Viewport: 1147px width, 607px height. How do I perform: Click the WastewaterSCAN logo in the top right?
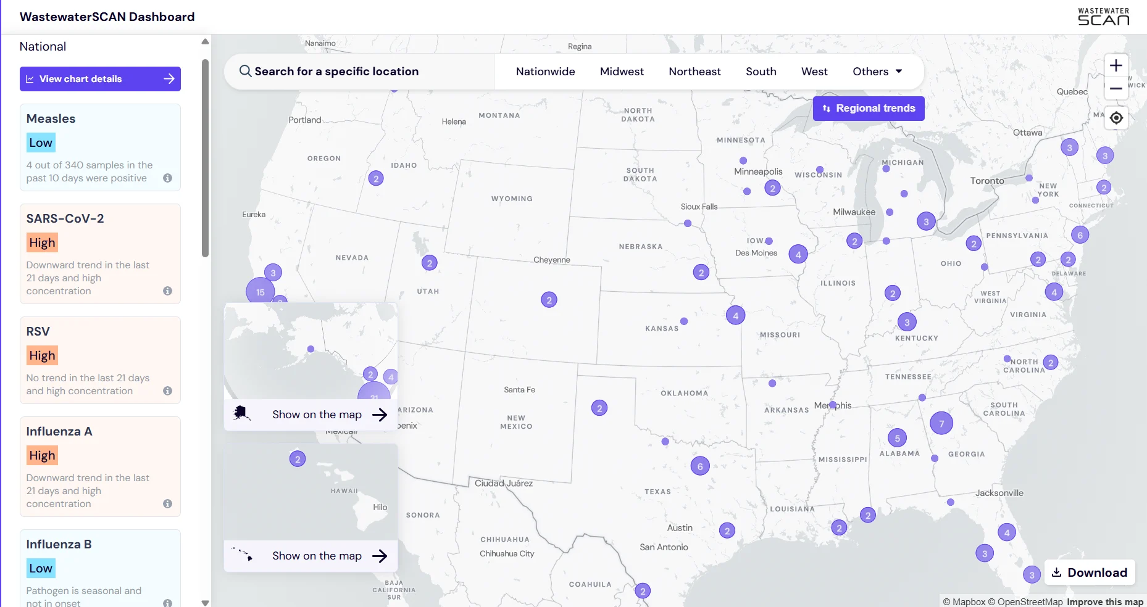coord(1104,17)
